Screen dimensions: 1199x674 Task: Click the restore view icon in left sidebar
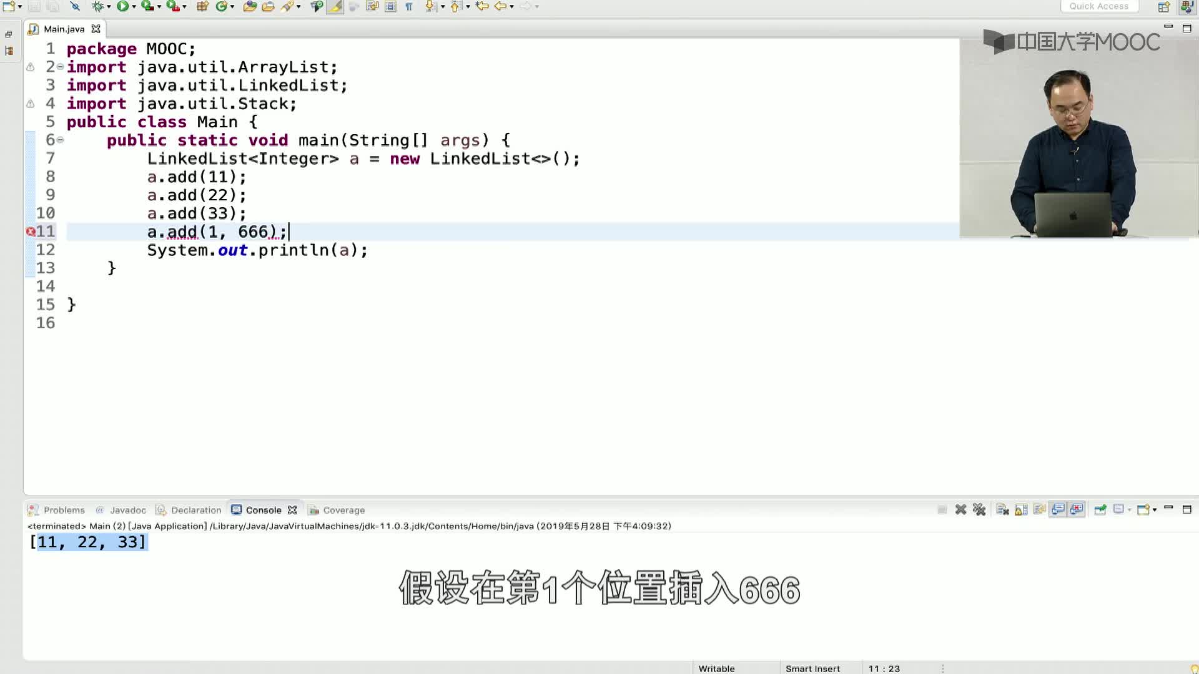click(x=9, y=34)
